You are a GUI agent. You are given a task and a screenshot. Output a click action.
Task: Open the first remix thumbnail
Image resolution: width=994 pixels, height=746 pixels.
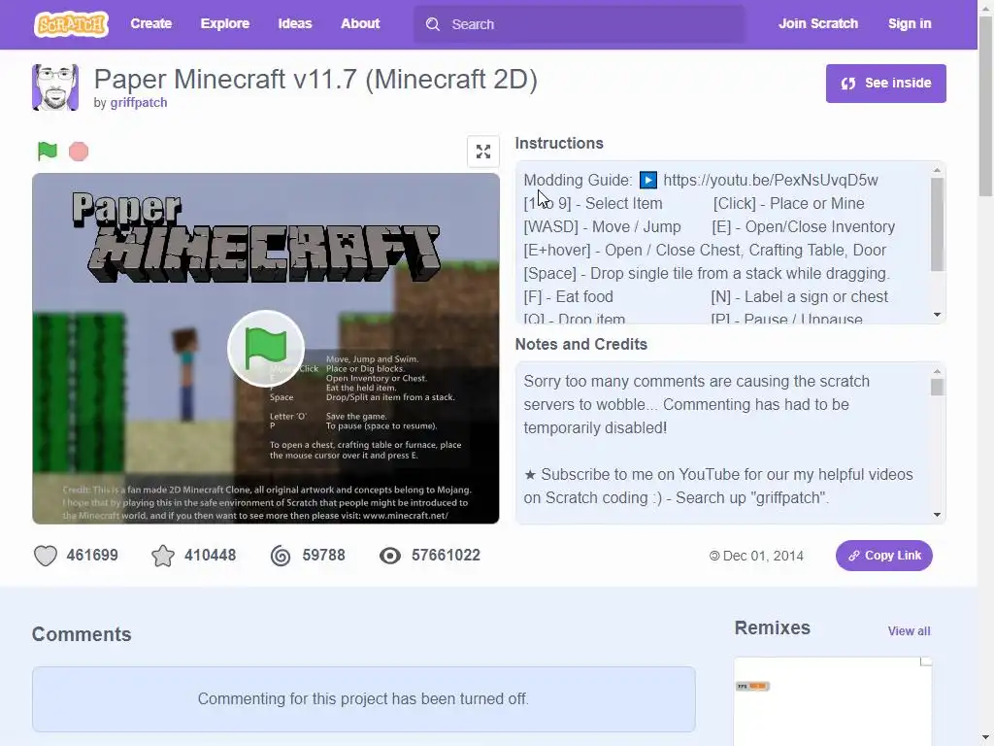point(833,701)
